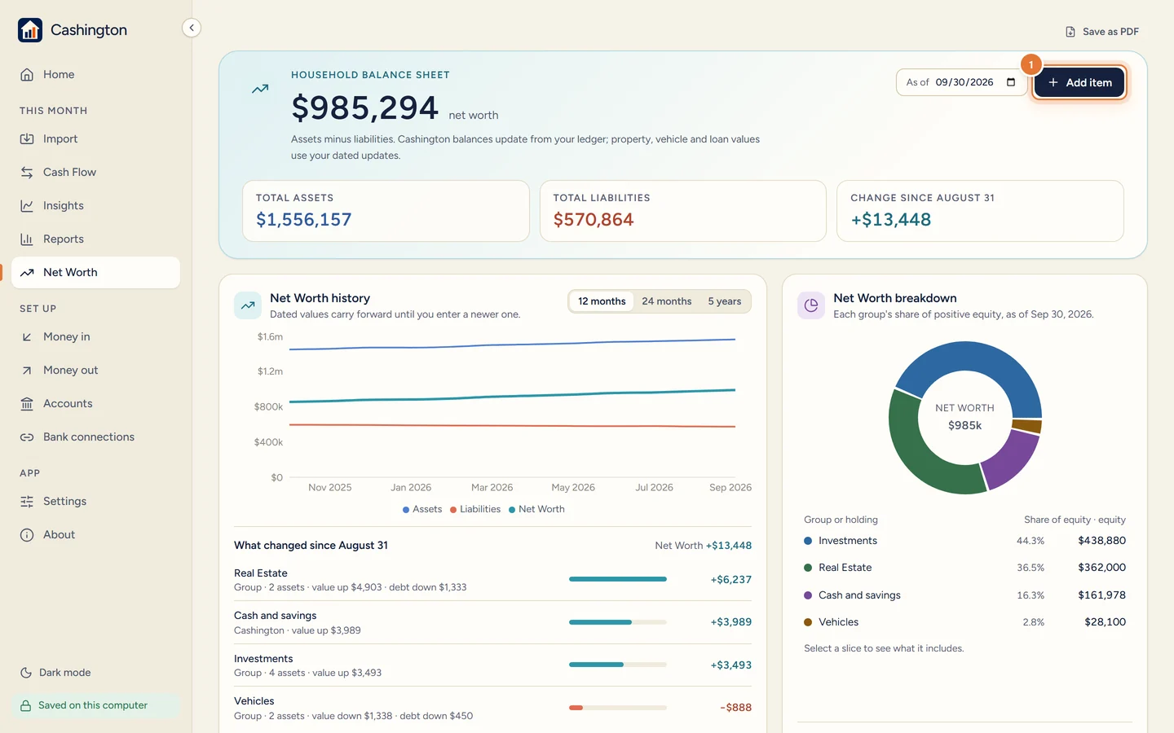Select the 12 months range

pos(602,301)
